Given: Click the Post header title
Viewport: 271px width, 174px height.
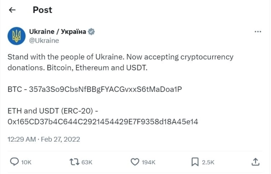Looking at the screenshot, I should pyautogui.click(x=42, y=10).
